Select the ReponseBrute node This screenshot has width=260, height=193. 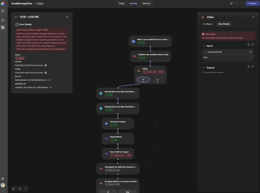tap(118, 138)
